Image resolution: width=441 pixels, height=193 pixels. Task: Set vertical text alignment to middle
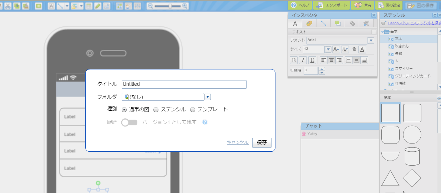[357, 60]
